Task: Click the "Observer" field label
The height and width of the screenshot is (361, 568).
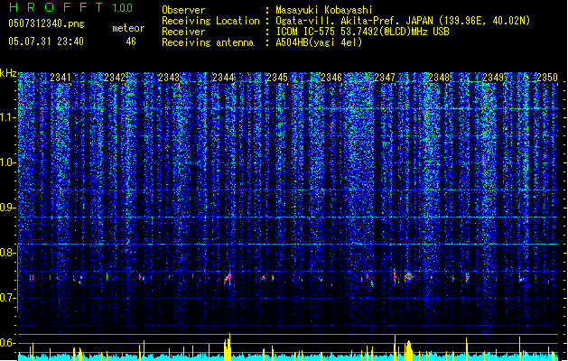Action: coord(183,10)
